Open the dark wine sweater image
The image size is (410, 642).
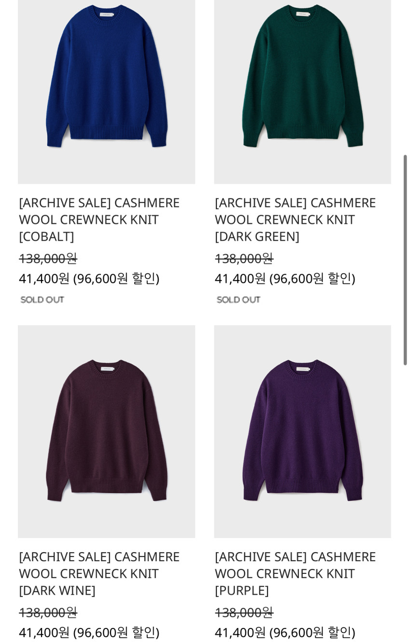(106, 431)
